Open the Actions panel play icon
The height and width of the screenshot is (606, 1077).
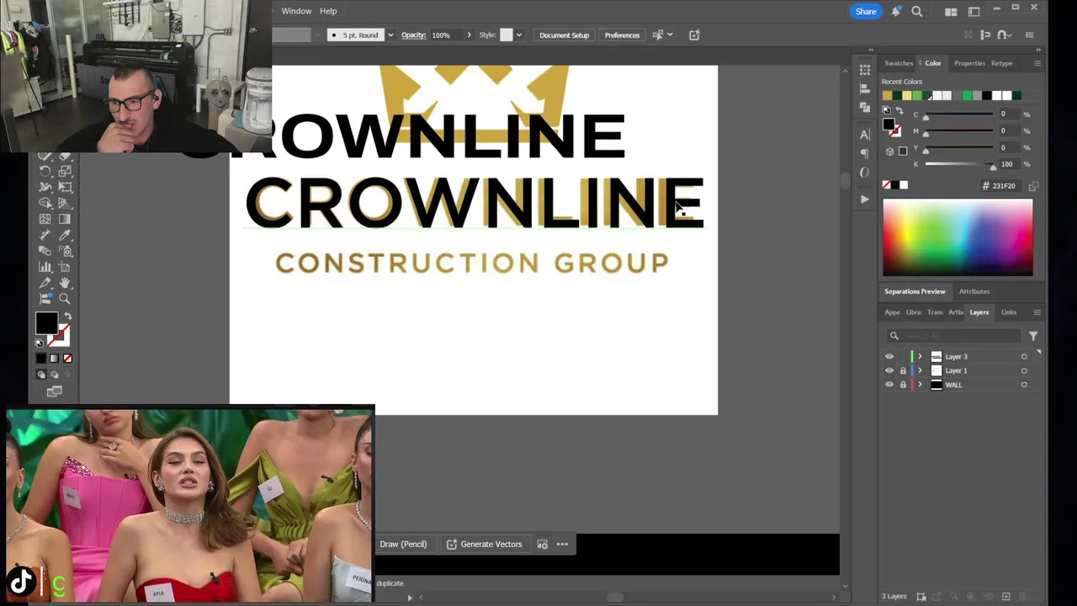click(x=865, y=199)
